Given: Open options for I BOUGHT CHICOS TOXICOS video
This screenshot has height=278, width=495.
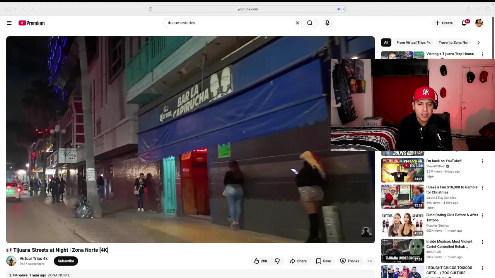Looking at the screenshot, I should pos(482,268).
